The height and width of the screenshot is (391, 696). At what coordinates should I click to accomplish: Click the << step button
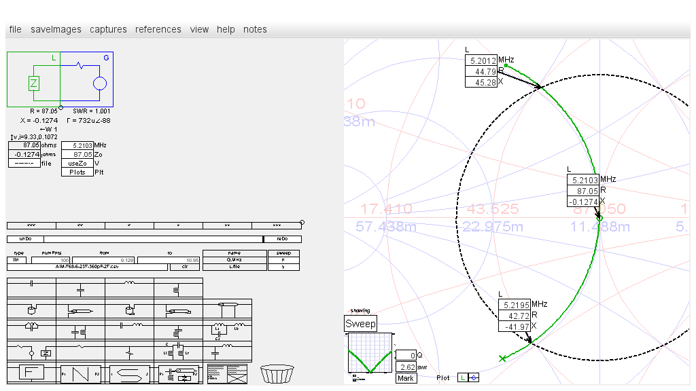pyautogui.click(x=80, y=225)
